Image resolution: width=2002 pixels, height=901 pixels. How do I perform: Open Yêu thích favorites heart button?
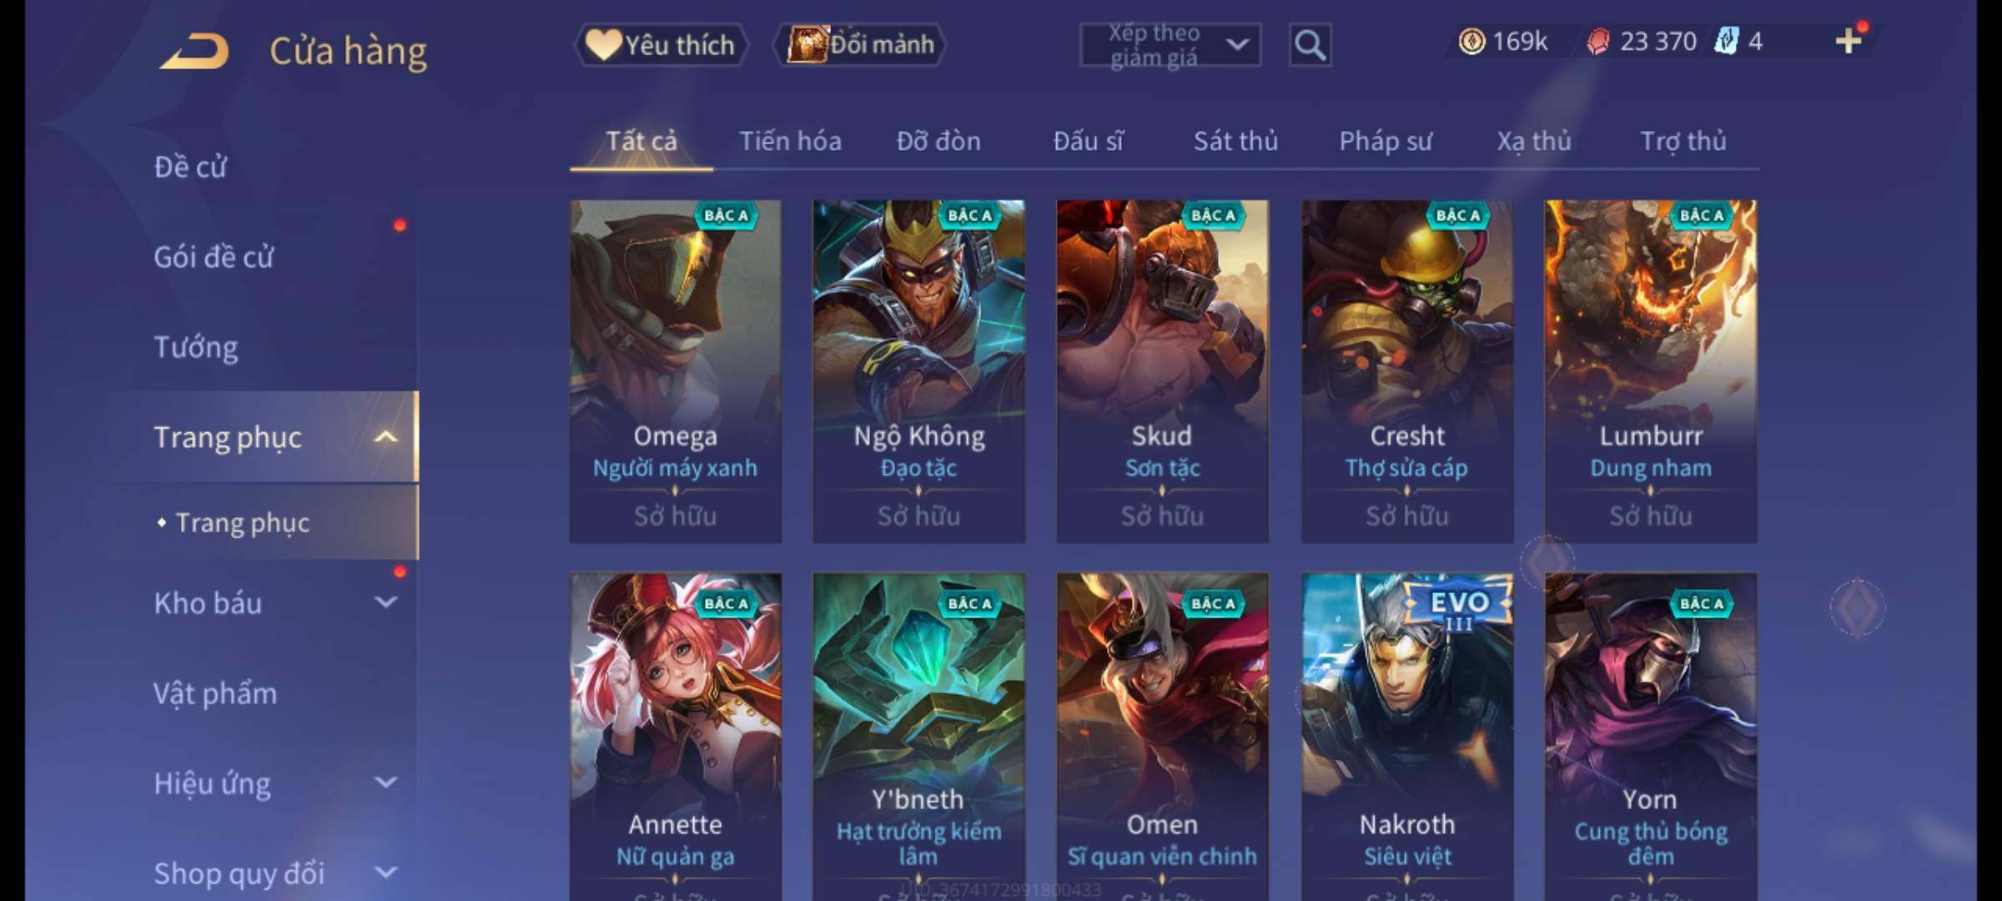click(x=661, y=44)
